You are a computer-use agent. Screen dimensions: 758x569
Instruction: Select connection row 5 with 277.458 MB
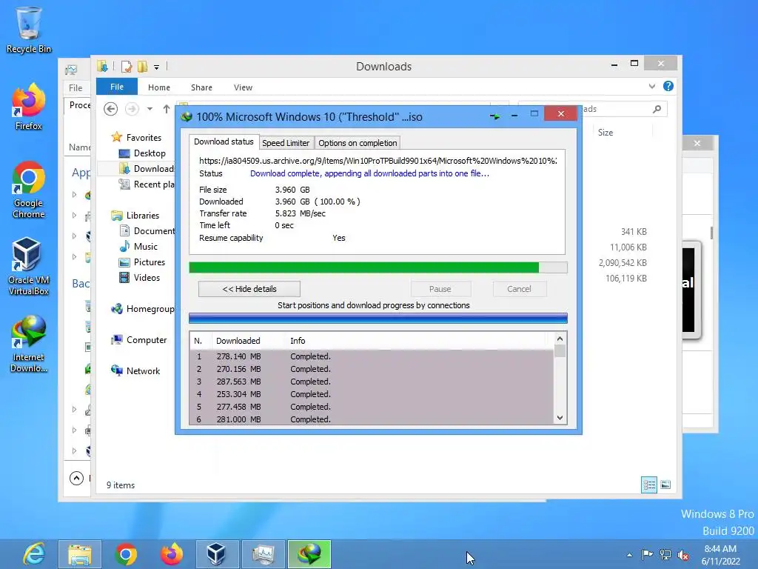372,407
